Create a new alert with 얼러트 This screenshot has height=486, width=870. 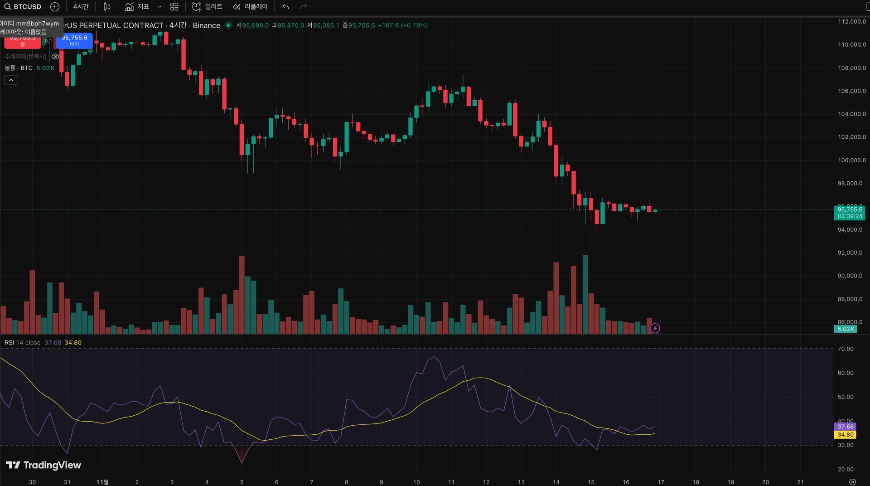pos(207,7)
